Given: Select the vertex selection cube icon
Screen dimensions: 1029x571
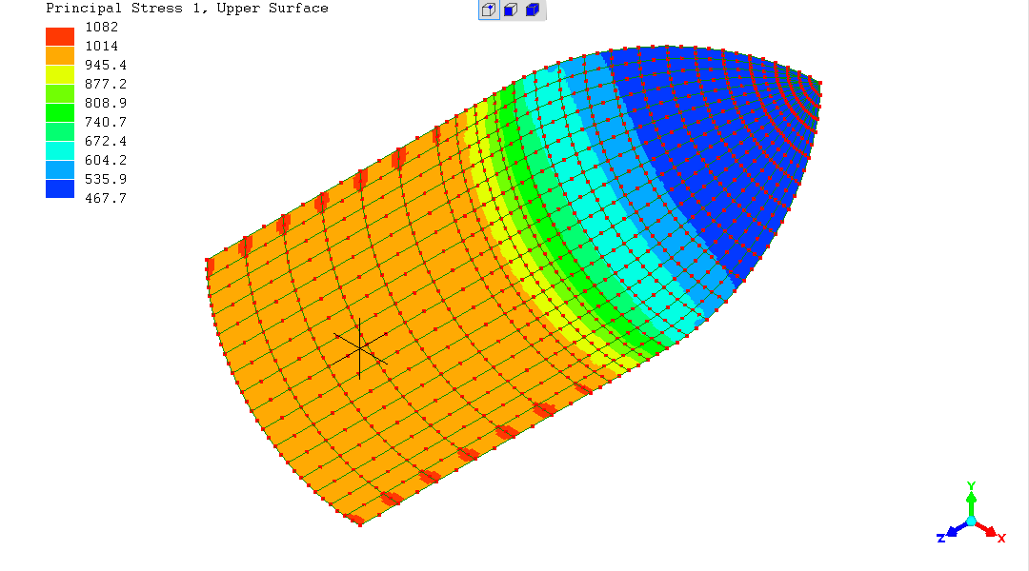Looking at the screenshot, I should 488,10.
